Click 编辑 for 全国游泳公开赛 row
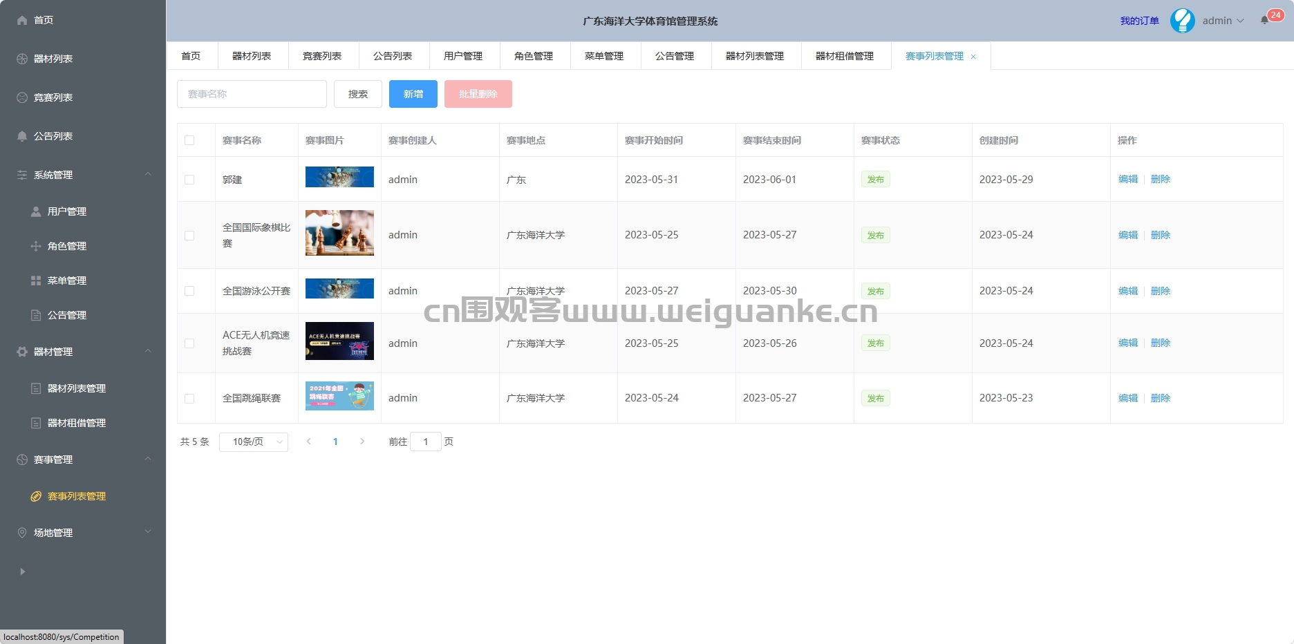1294x644 pixels. (1128, 291)
